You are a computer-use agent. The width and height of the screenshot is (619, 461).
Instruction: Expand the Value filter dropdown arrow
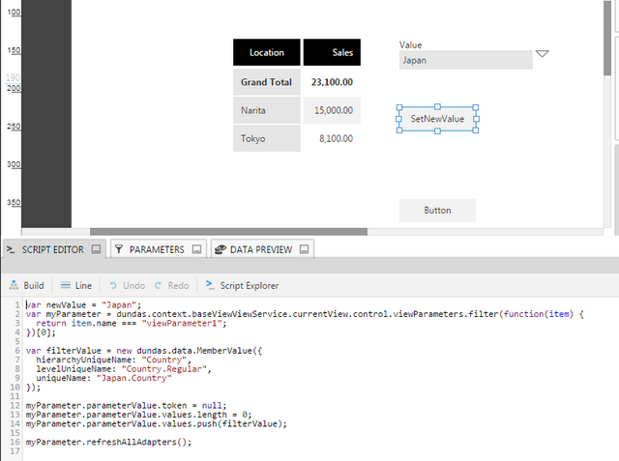[543, 54]
